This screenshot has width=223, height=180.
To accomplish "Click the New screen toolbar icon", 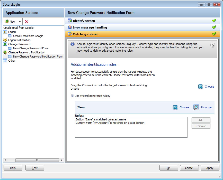I will click(x=7, y=21).
